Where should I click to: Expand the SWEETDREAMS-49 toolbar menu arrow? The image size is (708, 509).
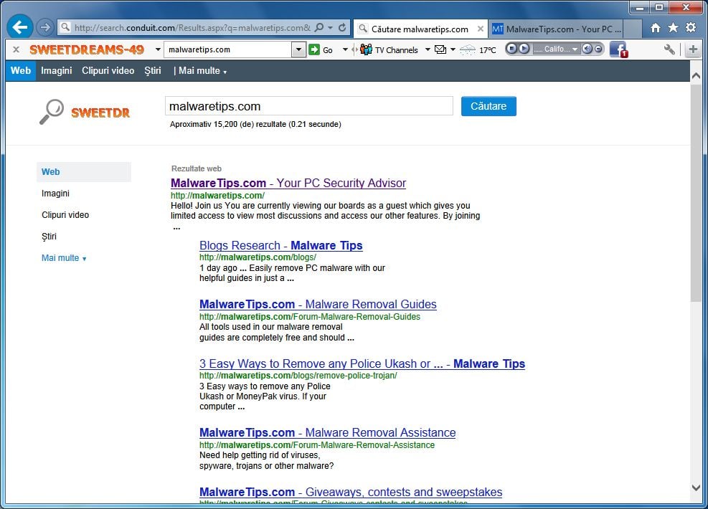158,49
